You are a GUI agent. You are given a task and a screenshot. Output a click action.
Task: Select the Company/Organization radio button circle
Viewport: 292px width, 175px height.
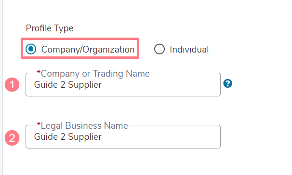(x=31, y=49)
